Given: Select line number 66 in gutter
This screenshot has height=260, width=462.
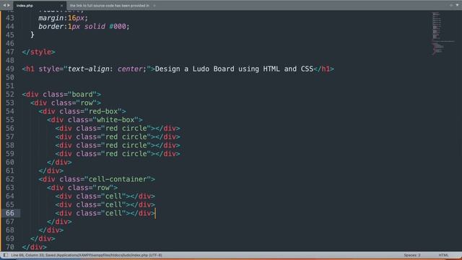Looking at the screenshot, I should coord(9,213).
